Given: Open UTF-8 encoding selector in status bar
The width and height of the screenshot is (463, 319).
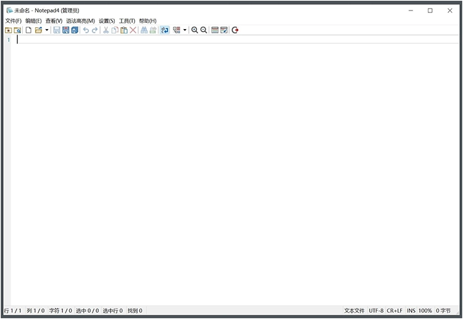Looking at the screenshot, I should coord(376,310).
